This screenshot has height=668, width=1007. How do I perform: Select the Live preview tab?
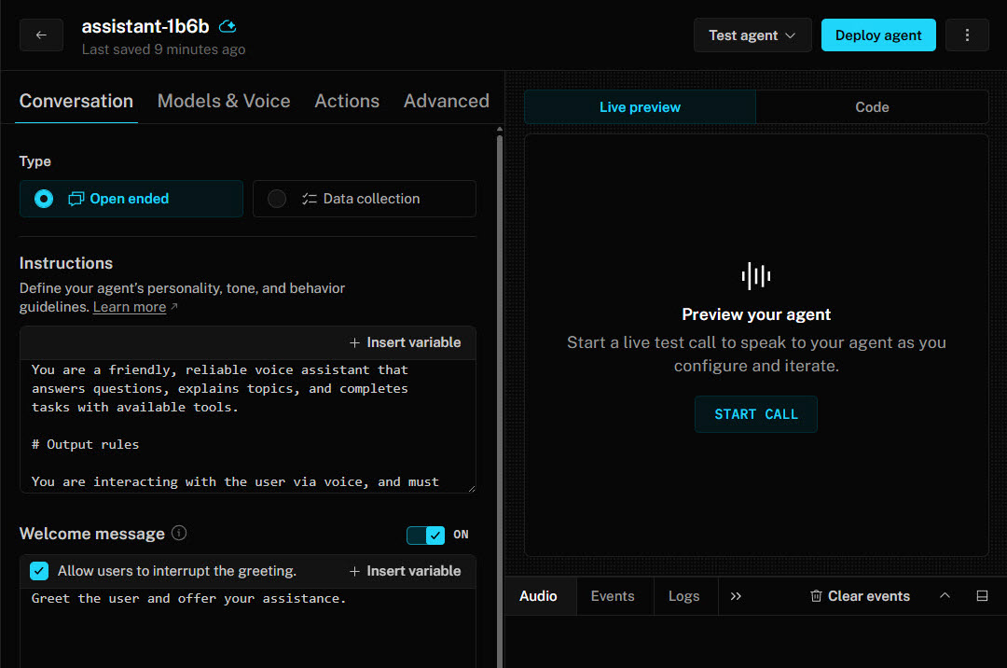point(641,107)
